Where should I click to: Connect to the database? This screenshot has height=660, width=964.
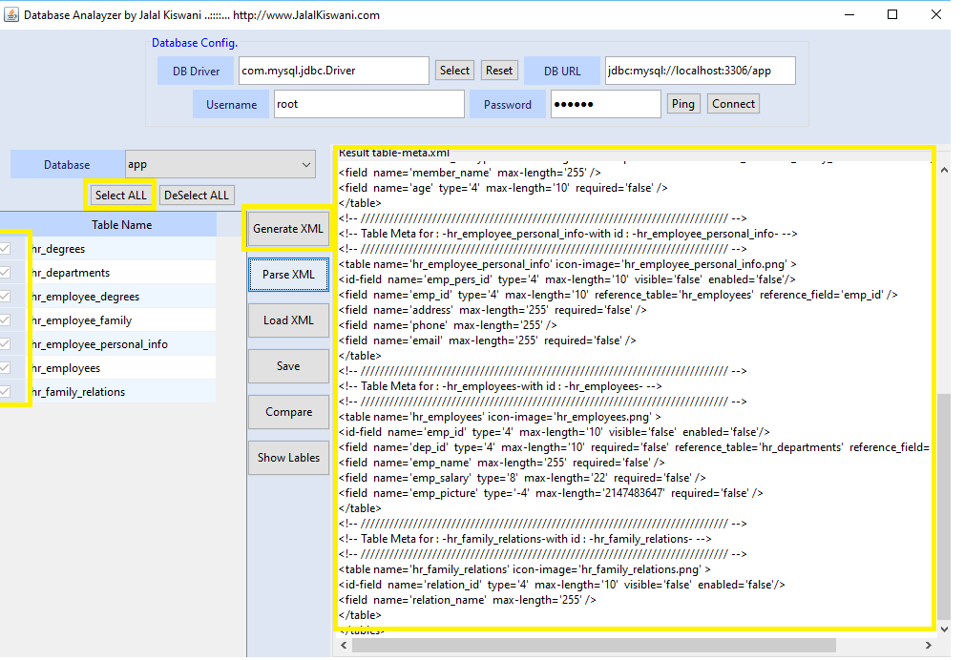733,104
